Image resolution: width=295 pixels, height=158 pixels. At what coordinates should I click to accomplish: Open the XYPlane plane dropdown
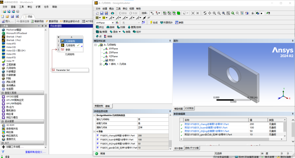pos(113,23)
